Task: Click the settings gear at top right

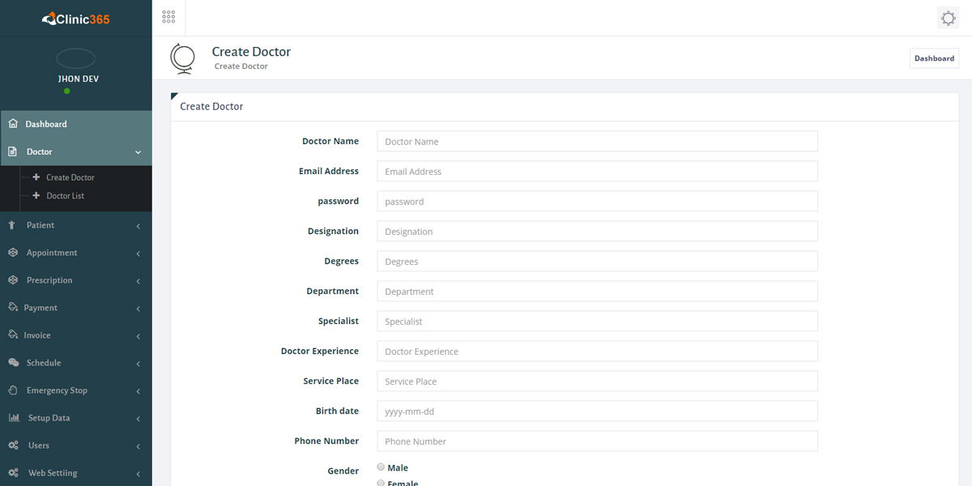Action: 948,17
